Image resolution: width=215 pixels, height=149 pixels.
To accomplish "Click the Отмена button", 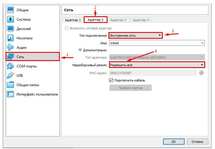I will click(x=197, y=142).
